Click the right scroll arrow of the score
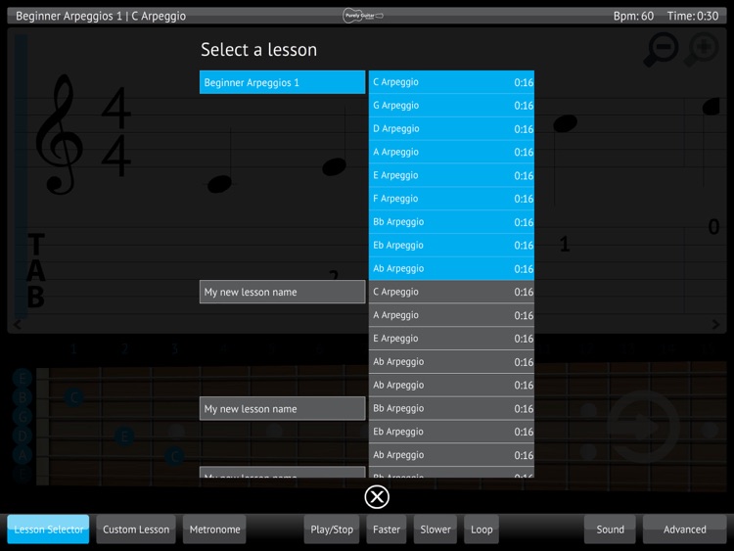Screen dimensions: 734x551 715,324
